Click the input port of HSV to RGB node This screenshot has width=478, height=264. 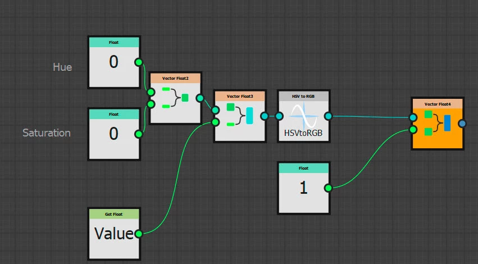tap(279, 116)
